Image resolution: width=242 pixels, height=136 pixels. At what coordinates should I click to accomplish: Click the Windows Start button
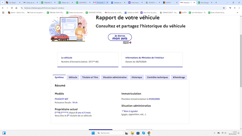[93, 133]
